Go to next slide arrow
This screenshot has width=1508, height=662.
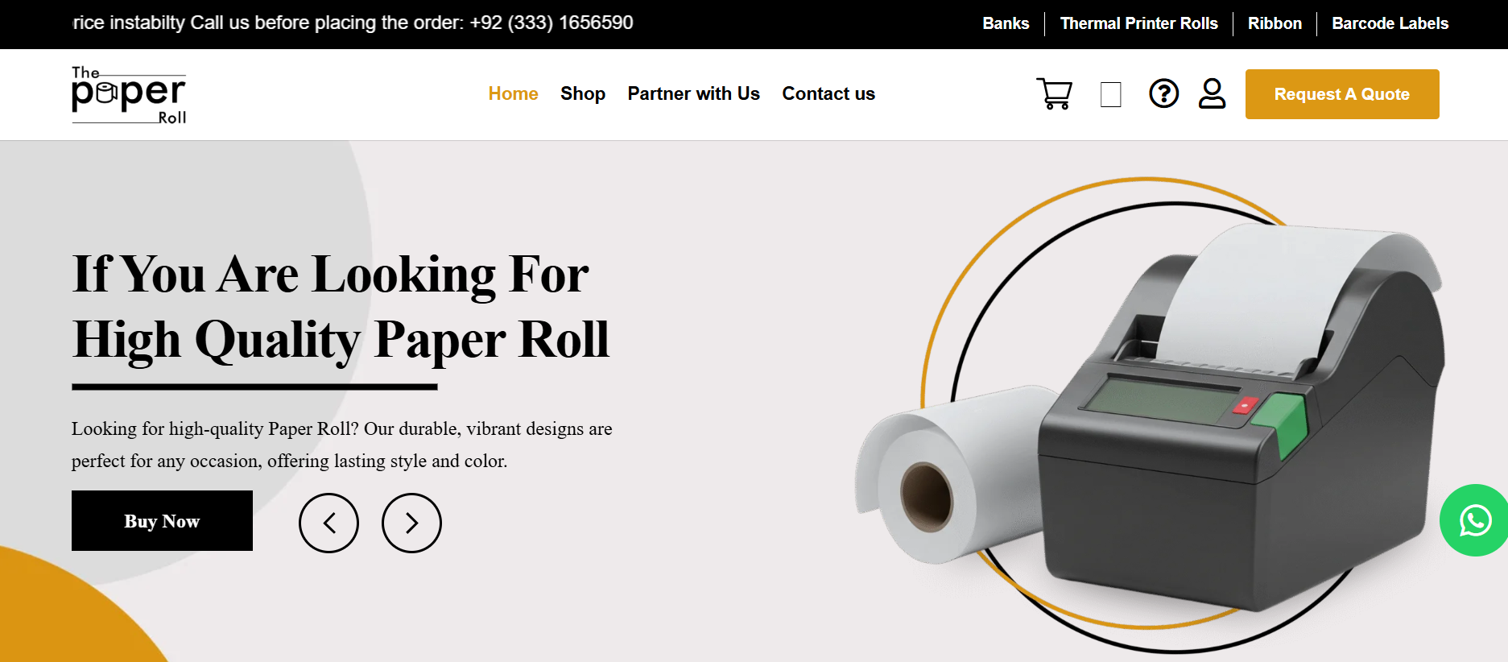pos(411,523)
